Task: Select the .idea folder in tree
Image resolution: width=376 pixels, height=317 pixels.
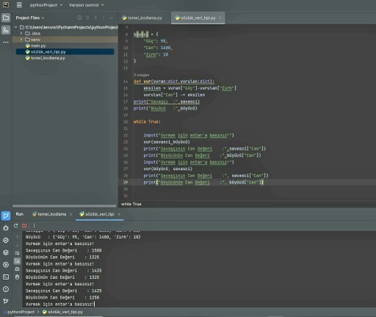Action: (x=33, y=33)
